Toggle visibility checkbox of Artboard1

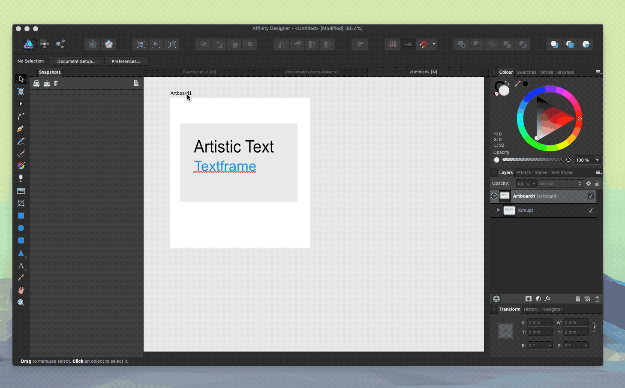click(591, 196)
